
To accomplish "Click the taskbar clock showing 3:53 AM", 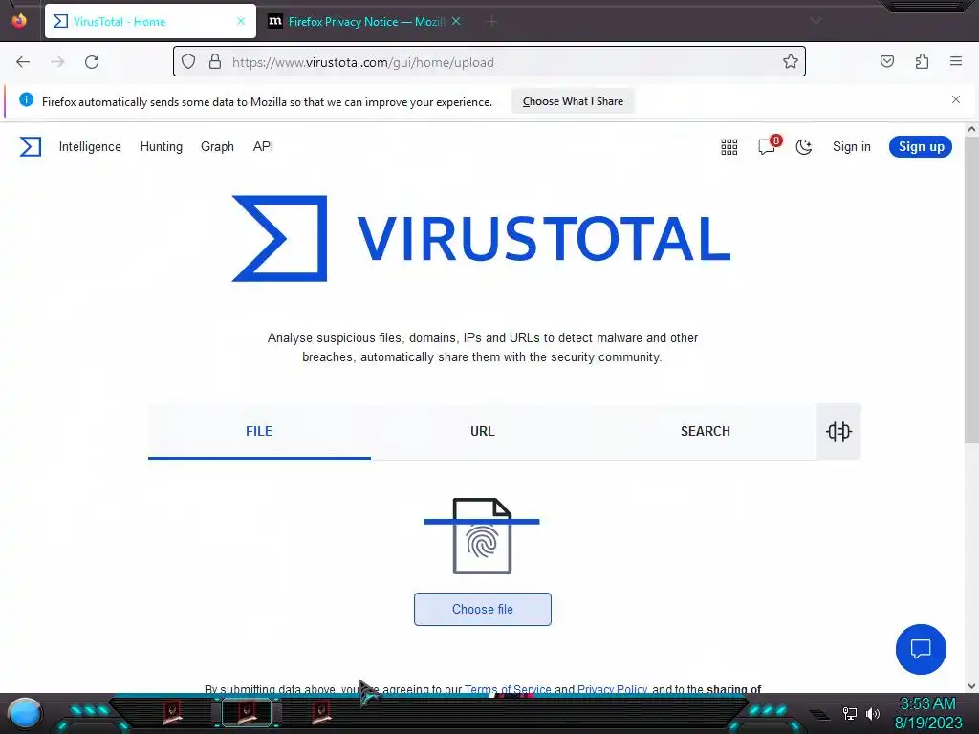I will pyautogui.click(x=927, y=713).
